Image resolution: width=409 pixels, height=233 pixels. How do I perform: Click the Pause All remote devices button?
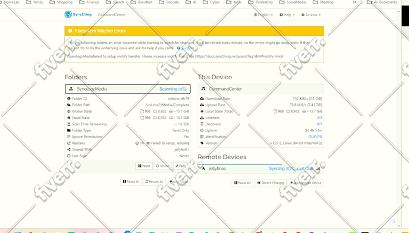tap(242, 183)
